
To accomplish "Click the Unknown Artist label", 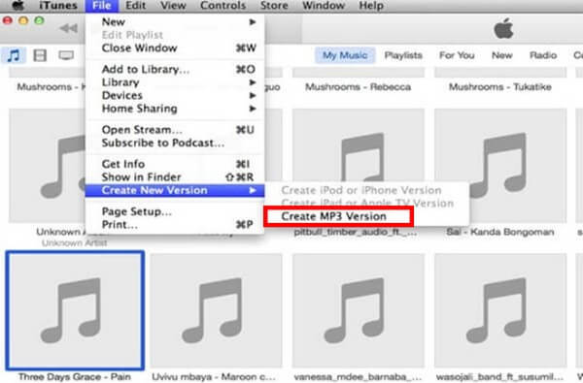I will (x=75, y=243).
